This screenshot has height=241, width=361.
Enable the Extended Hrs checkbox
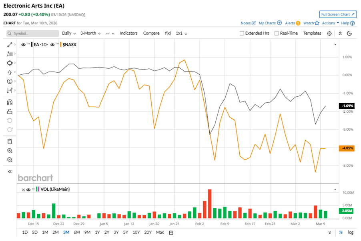pos(242,34)
